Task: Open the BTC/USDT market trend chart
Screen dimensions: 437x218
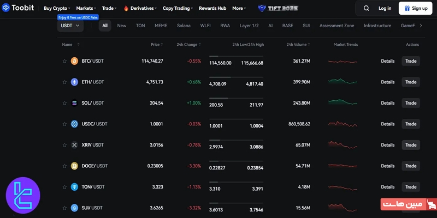Action: coord(343,62)
